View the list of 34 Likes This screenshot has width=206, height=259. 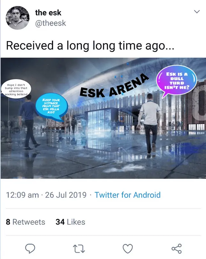tap(70, 222)
